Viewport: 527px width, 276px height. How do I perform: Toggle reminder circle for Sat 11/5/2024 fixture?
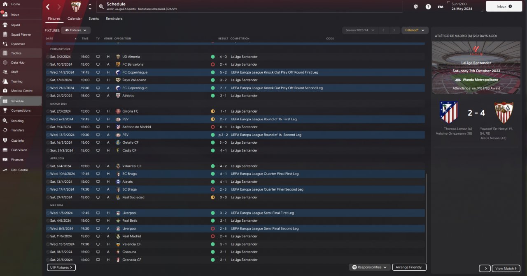click(48, 236)
